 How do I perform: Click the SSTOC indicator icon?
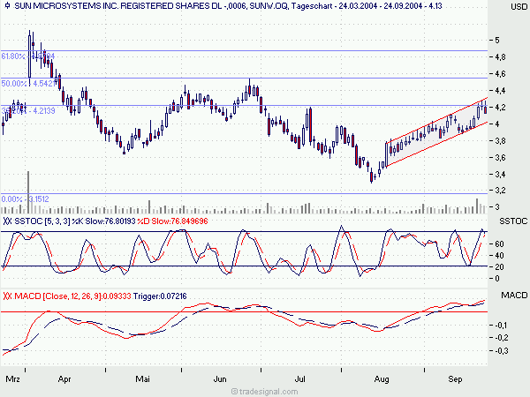7,221
